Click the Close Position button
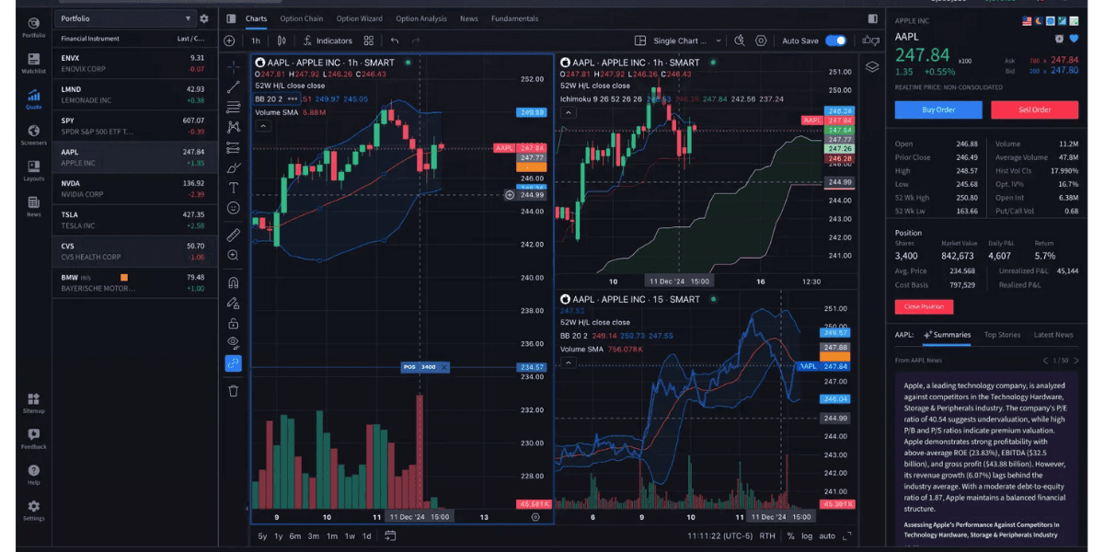 924,306
